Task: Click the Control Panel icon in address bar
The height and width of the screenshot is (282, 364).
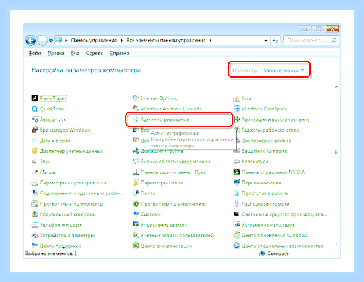Action: pos(59,40)
